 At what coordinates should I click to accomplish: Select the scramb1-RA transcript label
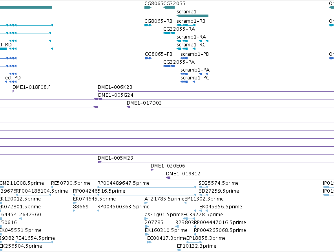pyautogui.click(x=191, y=37)
